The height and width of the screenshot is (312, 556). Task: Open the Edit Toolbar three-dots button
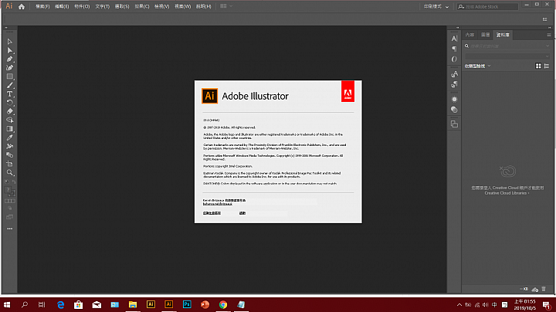coord(9,229)
